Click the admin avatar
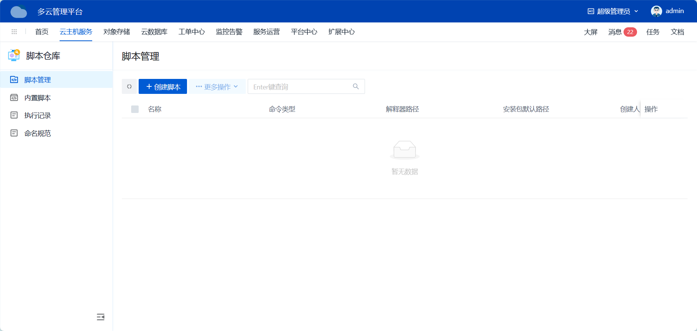The width and height of the screenshot is (697, 331). pyautogui.click(x=656, y=11)
